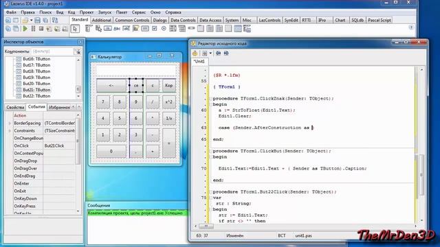
Task: Switch to the Common Controls palette tab
Action: (132, 20)
